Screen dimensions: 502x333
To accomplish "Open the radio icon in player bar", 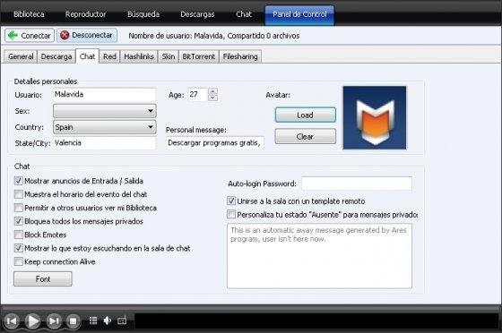I will pyautogui.click(x=122, y=320).
